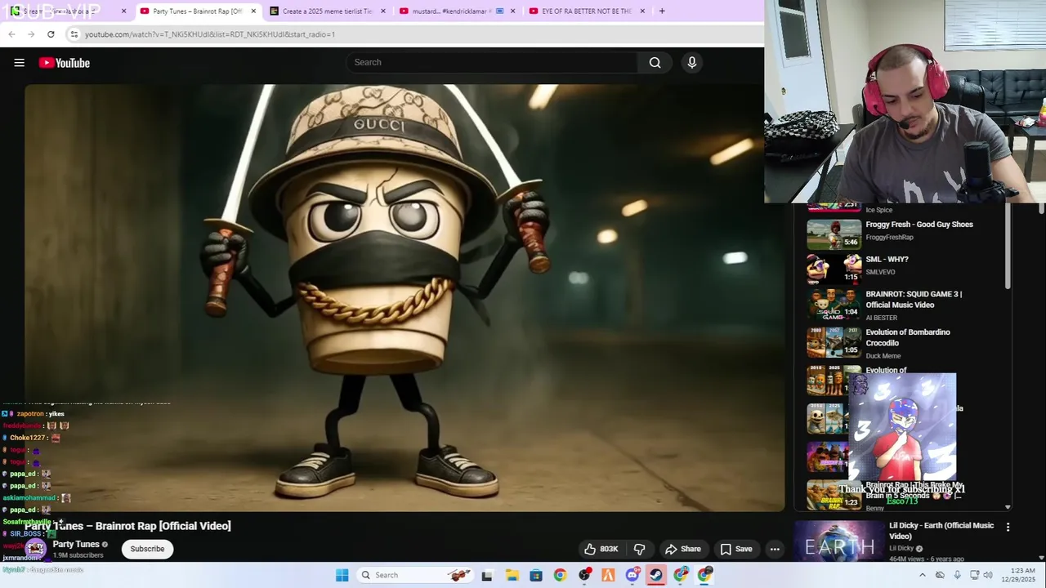The width and height of the screenshot is (1046, 588).
Task: Close the EYE OF RA tab
Action: 642,11
